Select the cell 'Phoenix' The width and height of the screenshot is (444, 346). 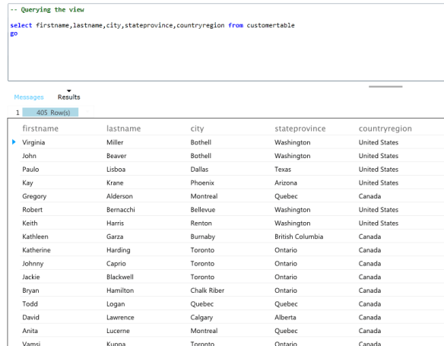(202, 183)
